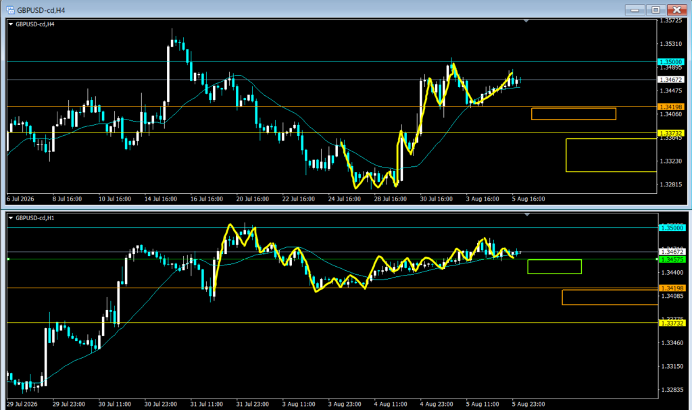Click the 3 Aug 11:00 time axis label
The width and height of the screenshot is (692, 410).
click(x=299, y=405)
